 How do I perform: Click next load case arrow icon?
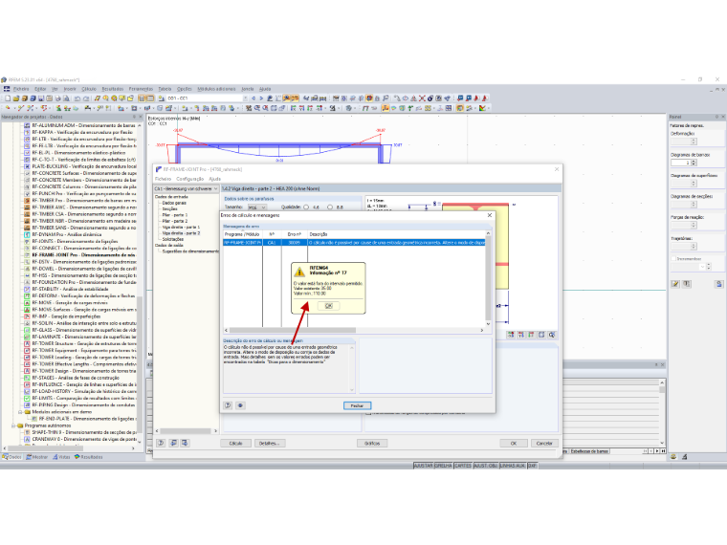point(261,98)
